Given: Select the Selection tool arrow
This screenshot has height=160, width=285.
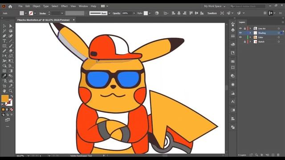Looking at the screenshot, I should coord(4,26).
